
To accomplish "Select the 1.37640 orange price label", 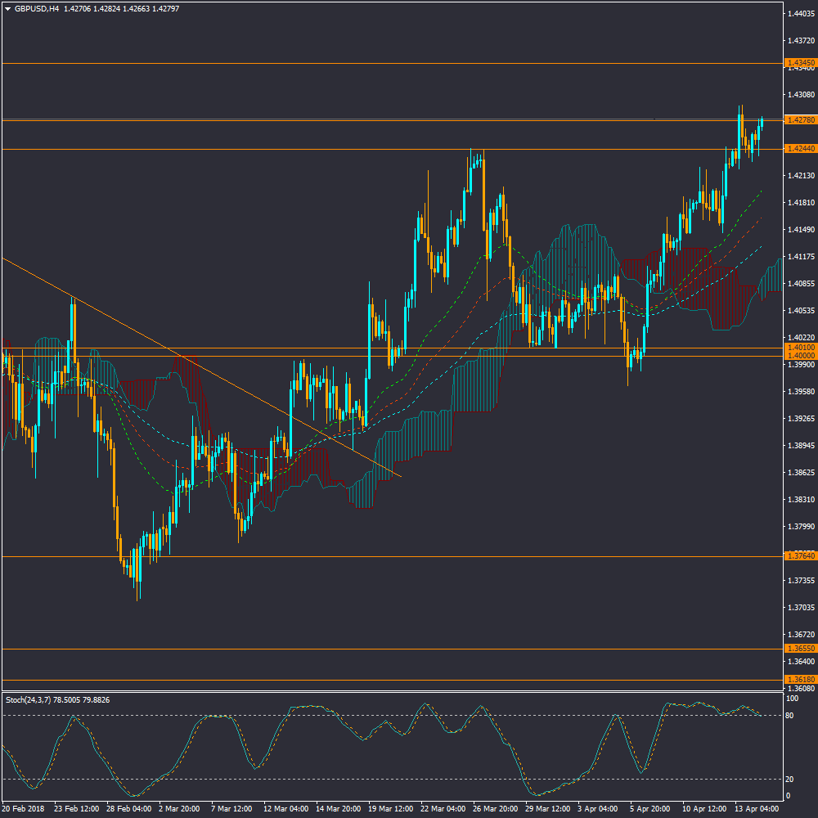I will [799, 556].
